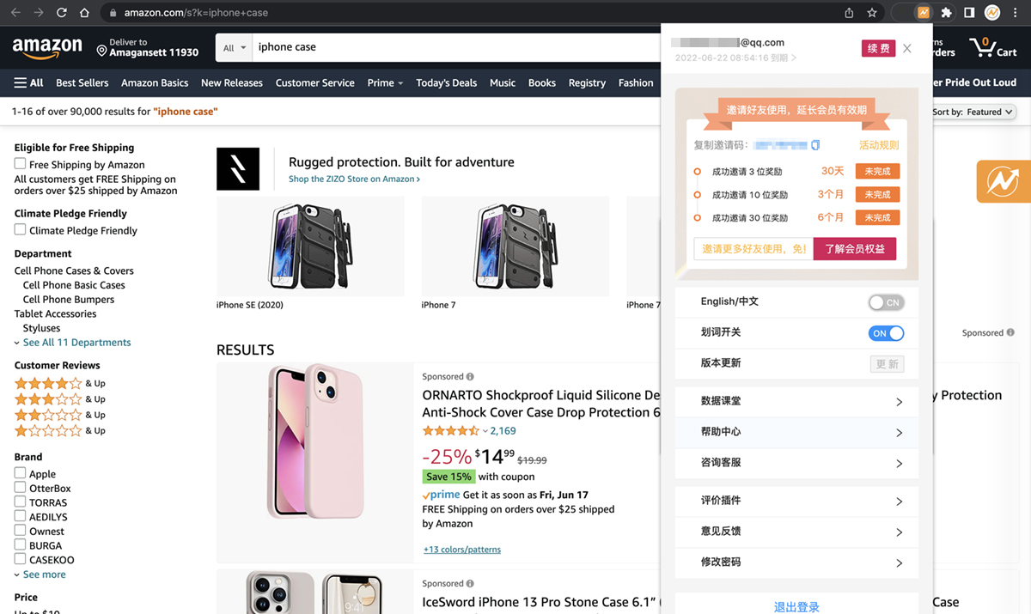Turn off the 划词开关 switch
1031x614 pixels.
pos(886,333)
